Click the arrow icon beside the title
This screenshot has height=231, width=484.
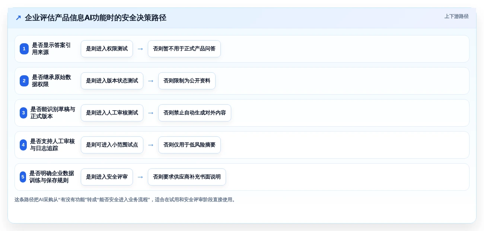click(x=18, y=18)
